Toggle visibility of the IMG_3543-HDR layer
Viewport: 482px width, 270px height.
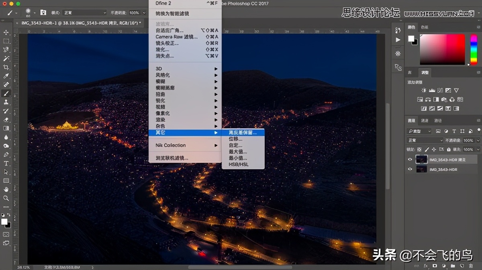(x=410, y=169)
